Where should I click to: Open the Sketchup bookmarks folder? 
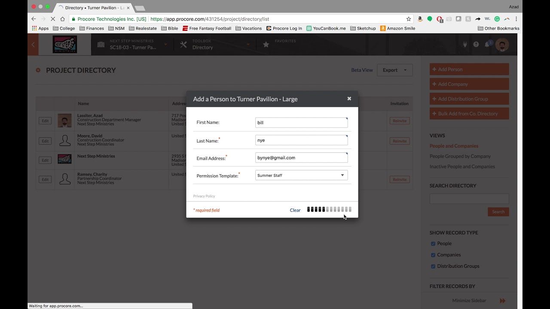[x=363, y=28]
